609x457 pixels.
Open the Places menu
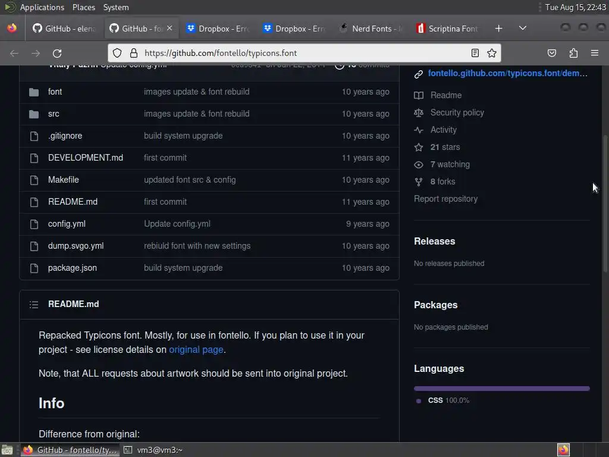pos(83,7)
